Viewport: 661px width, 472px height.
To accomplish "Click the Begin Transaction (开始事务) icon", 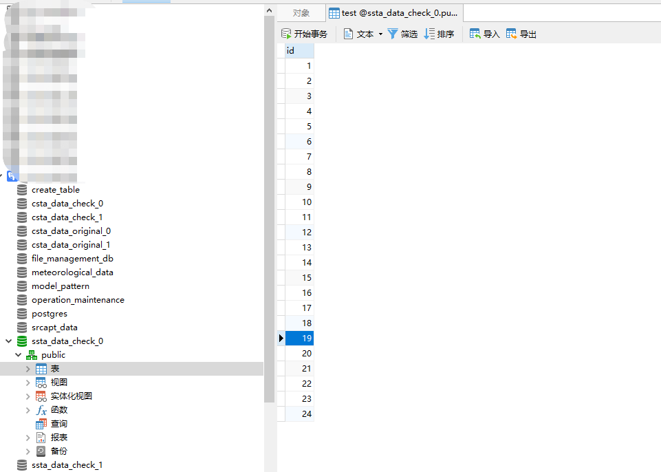I will (286, 34).
